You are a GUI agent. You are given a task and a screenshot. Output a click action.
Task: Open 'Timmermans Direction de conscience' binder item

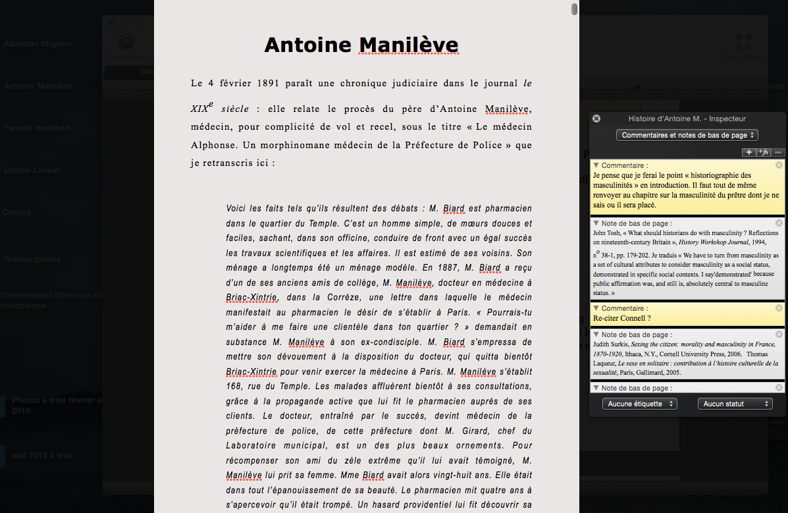[x=51, y=301]
